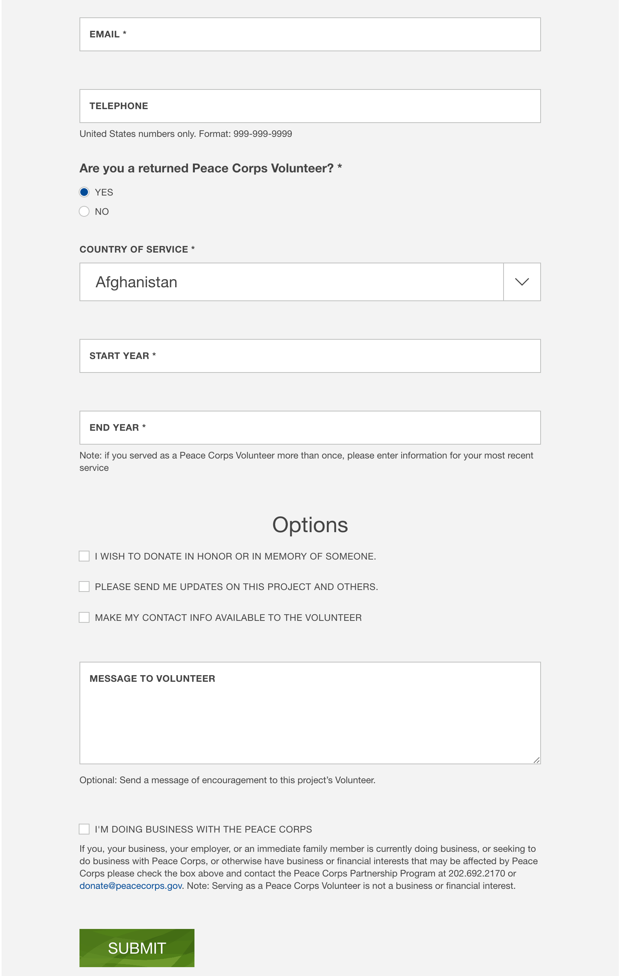Image resolution: width=622 pixels, height=976 pixels.
Task: Click the Email input field
Action: 310,34
